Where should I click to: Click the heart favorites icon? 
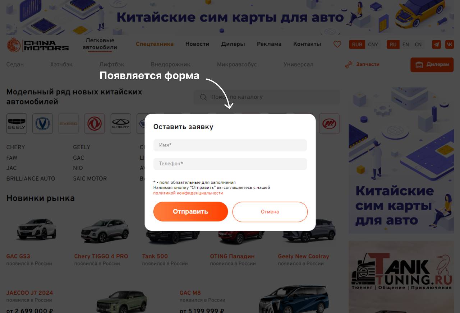pos(337,45)
